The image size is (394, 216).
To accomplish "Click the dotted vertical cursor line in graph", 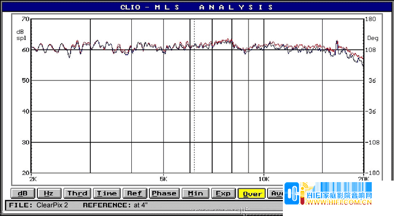I will tap(194, 126).
